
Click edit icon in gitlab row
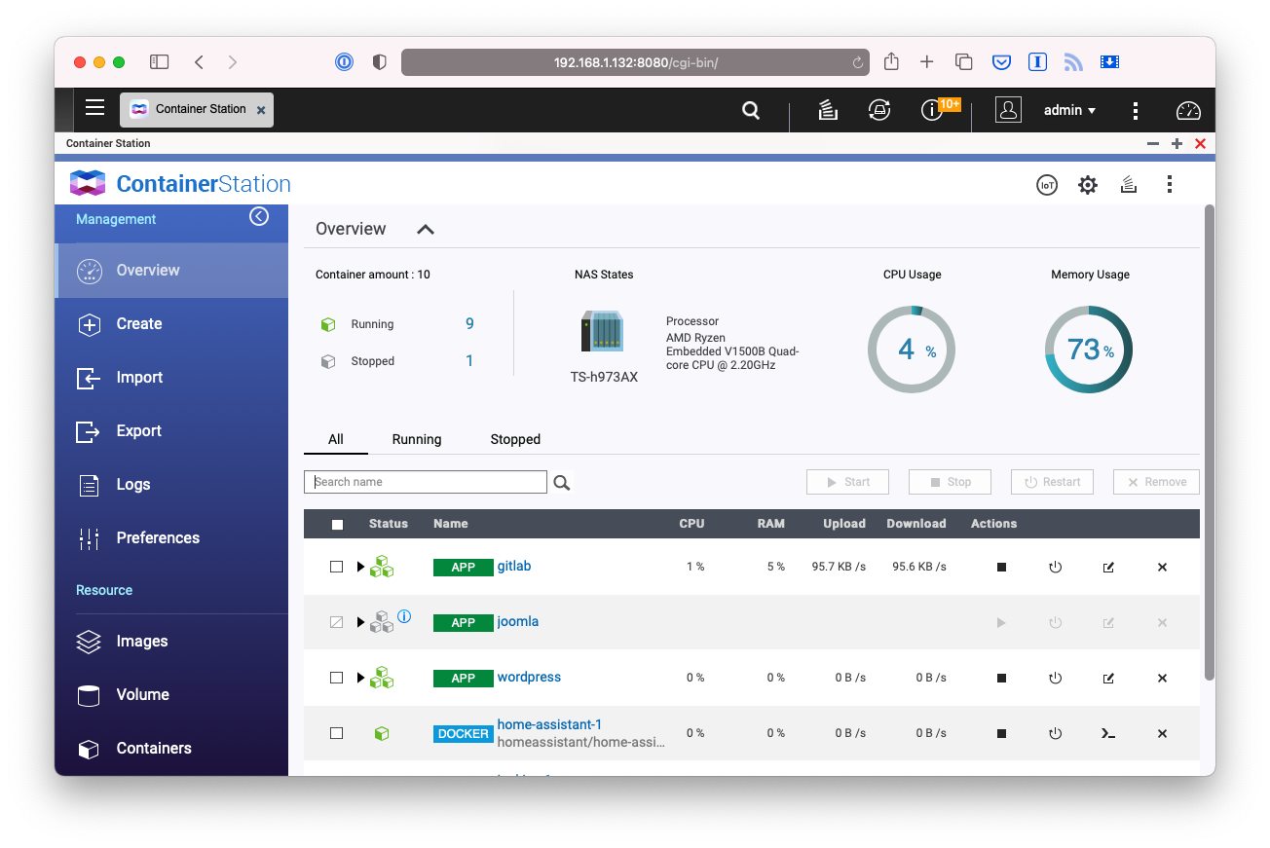(x=1108, y=567)
